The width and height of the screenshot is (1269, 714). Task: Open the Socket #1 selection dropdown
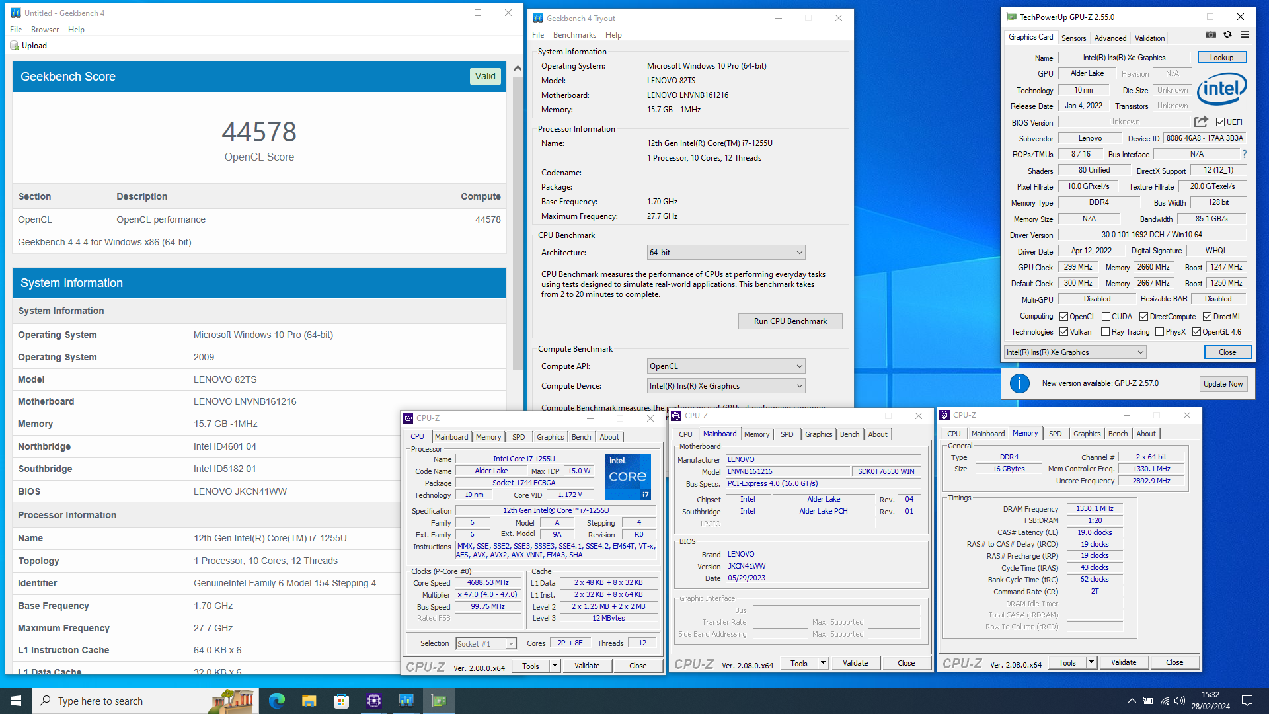pos(486,644)
